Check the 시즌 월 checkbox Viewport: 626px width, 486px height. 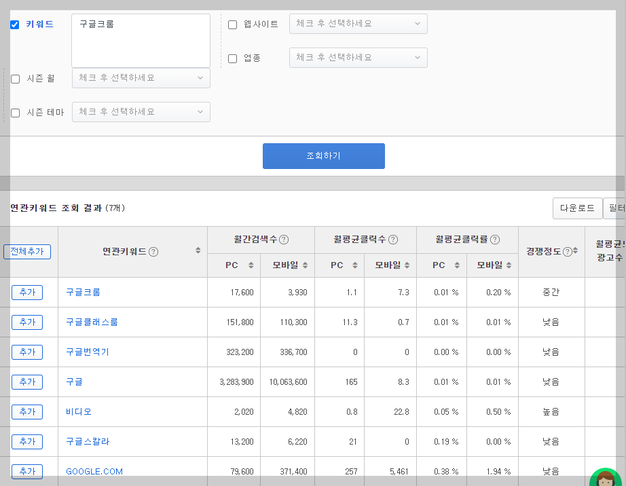(15, 79)
